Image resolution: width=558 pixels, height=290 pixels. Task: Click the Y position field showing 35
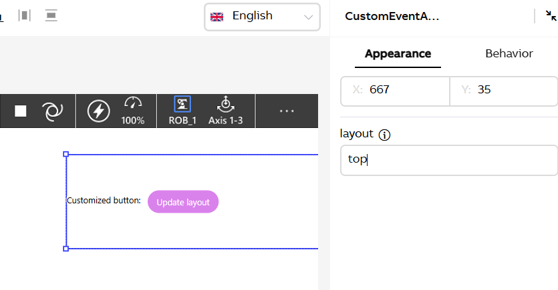tap(504, 91)
